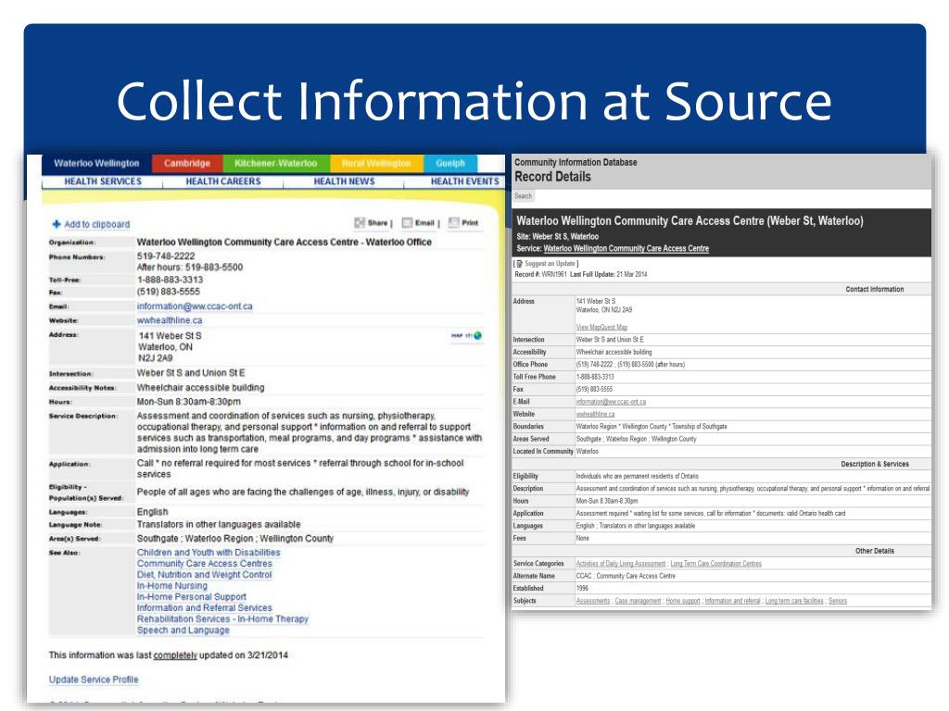Screen dimensions: 949x711
Task: Click the Description & Services section header
Action: 875,465
